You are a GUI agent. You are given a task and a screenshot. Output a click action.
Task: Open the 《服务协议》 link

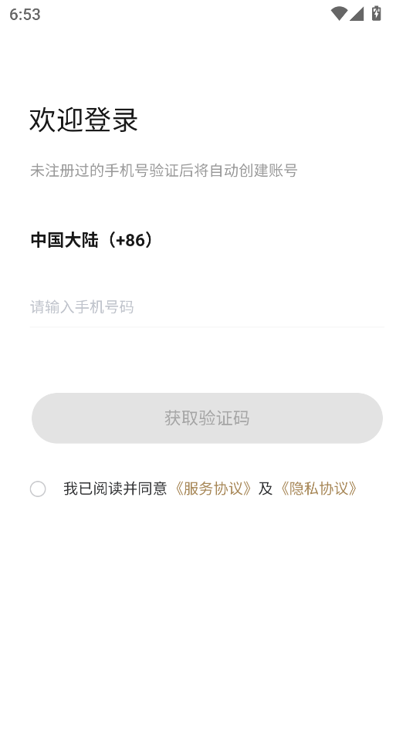[x=212, y=489]
